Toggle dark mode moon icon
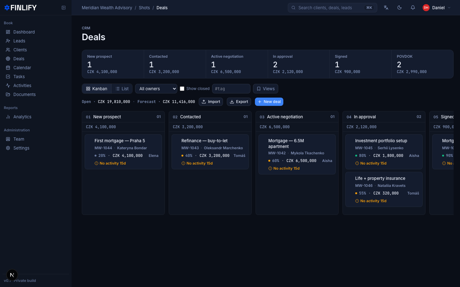Screen dimensions: 460x287 tap(399, 8)
